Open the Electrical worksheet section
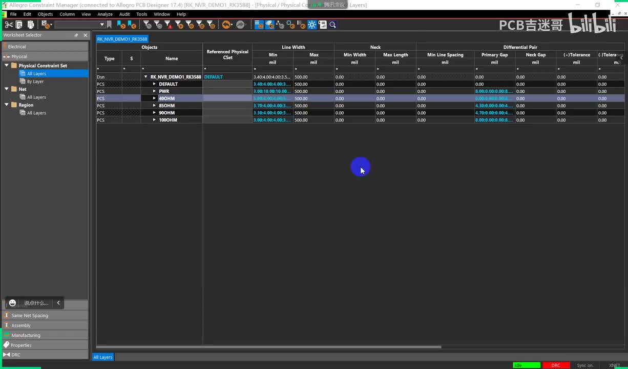The height and width of the screenshot is (369, 628). (x=45, y=47)
